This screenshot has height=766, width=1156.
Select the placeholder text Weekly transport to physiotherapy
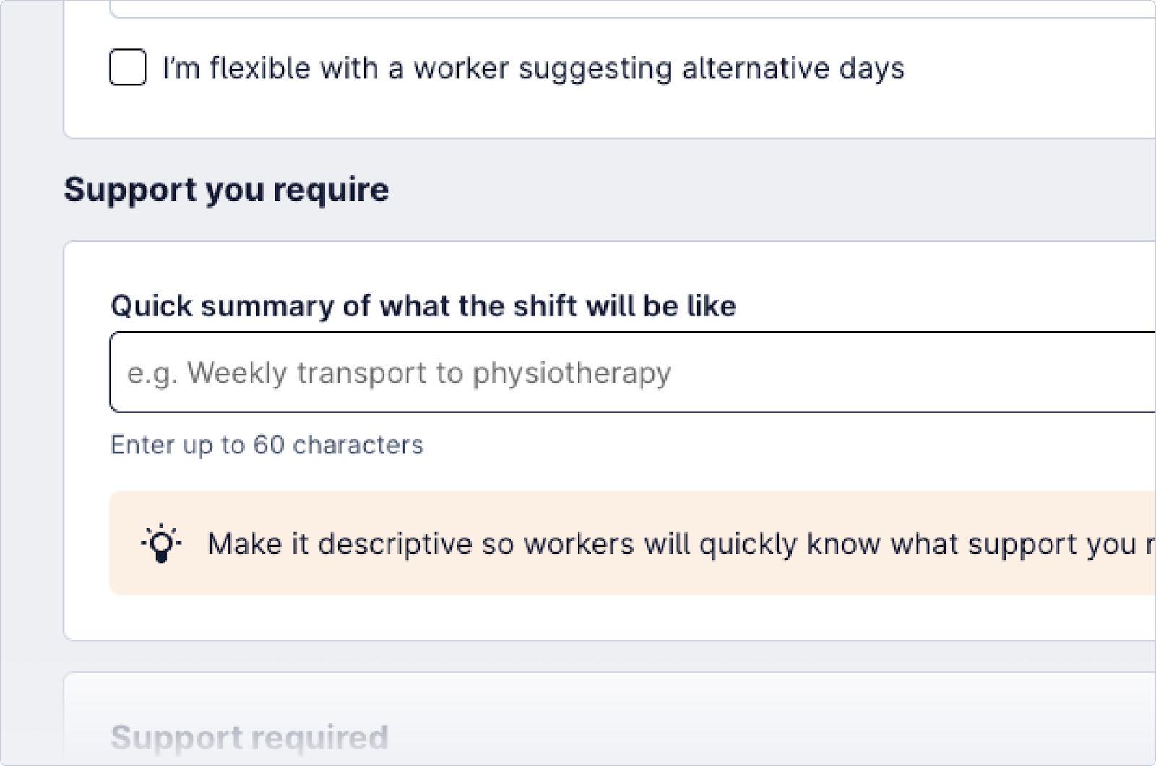click(398, 373)
